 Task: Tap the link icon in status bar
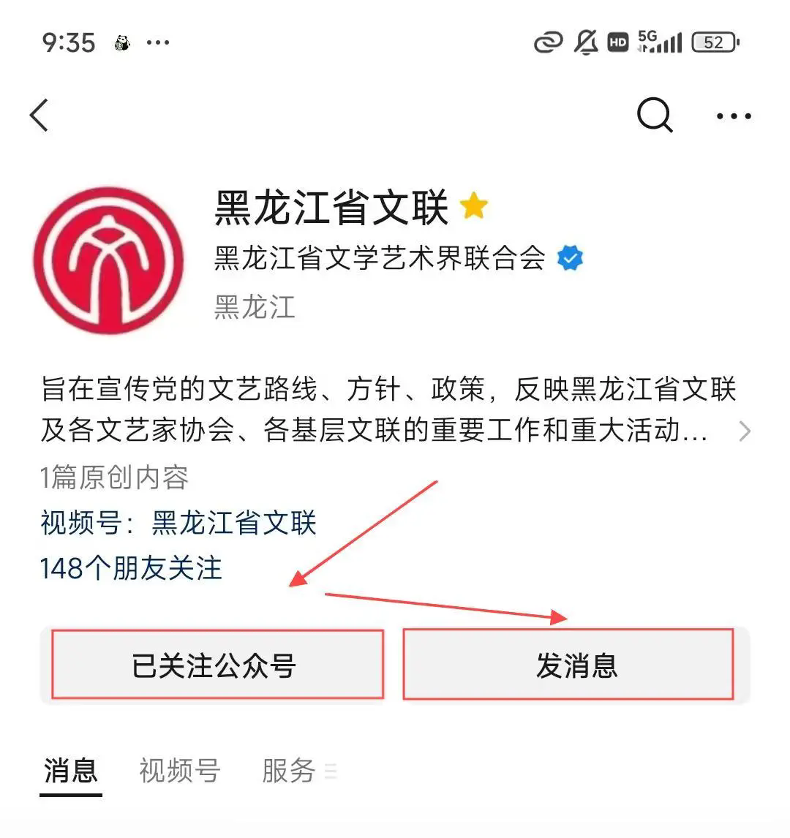(549, 42)
